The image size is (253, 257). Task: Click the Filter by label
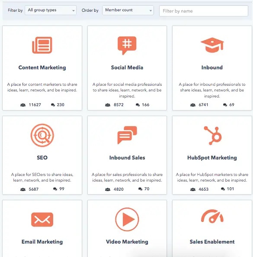tap(15, 10)
